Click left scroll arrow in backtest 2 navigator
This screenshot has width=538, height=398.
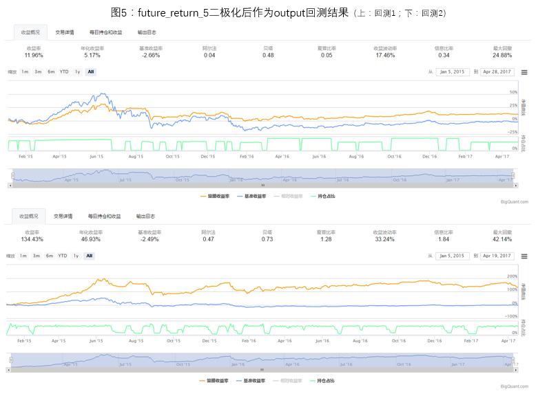tap(8, 370)
